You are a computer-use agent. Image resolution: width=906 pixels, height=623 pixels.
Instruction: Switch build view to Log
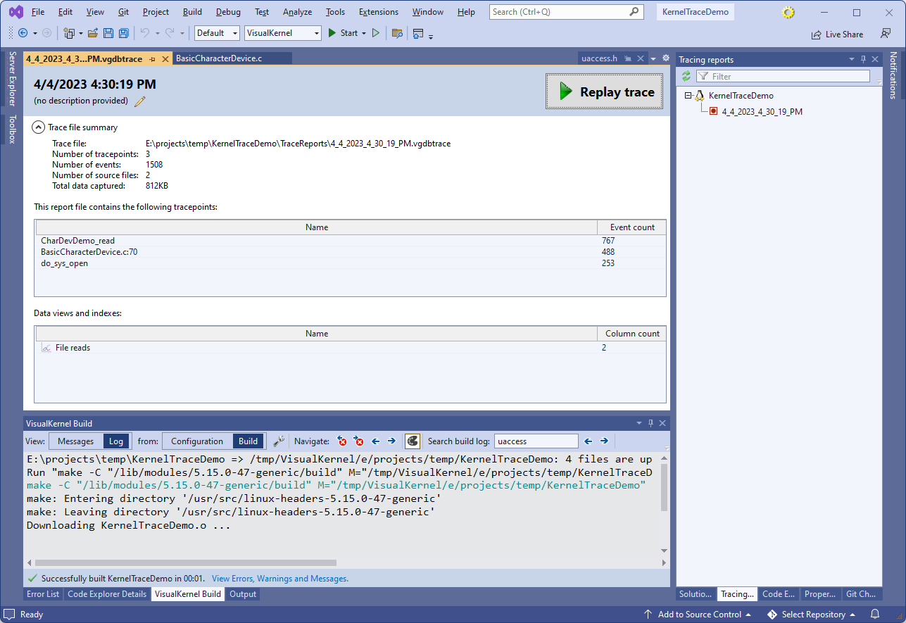(x=116, y=441)
